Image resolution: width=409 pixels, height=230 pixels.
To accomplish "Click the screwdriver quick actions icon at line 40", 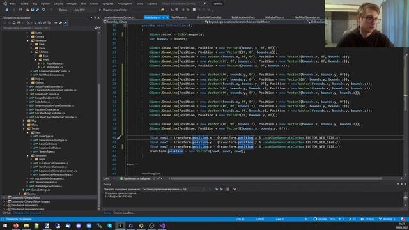I will tap(119, 138).
